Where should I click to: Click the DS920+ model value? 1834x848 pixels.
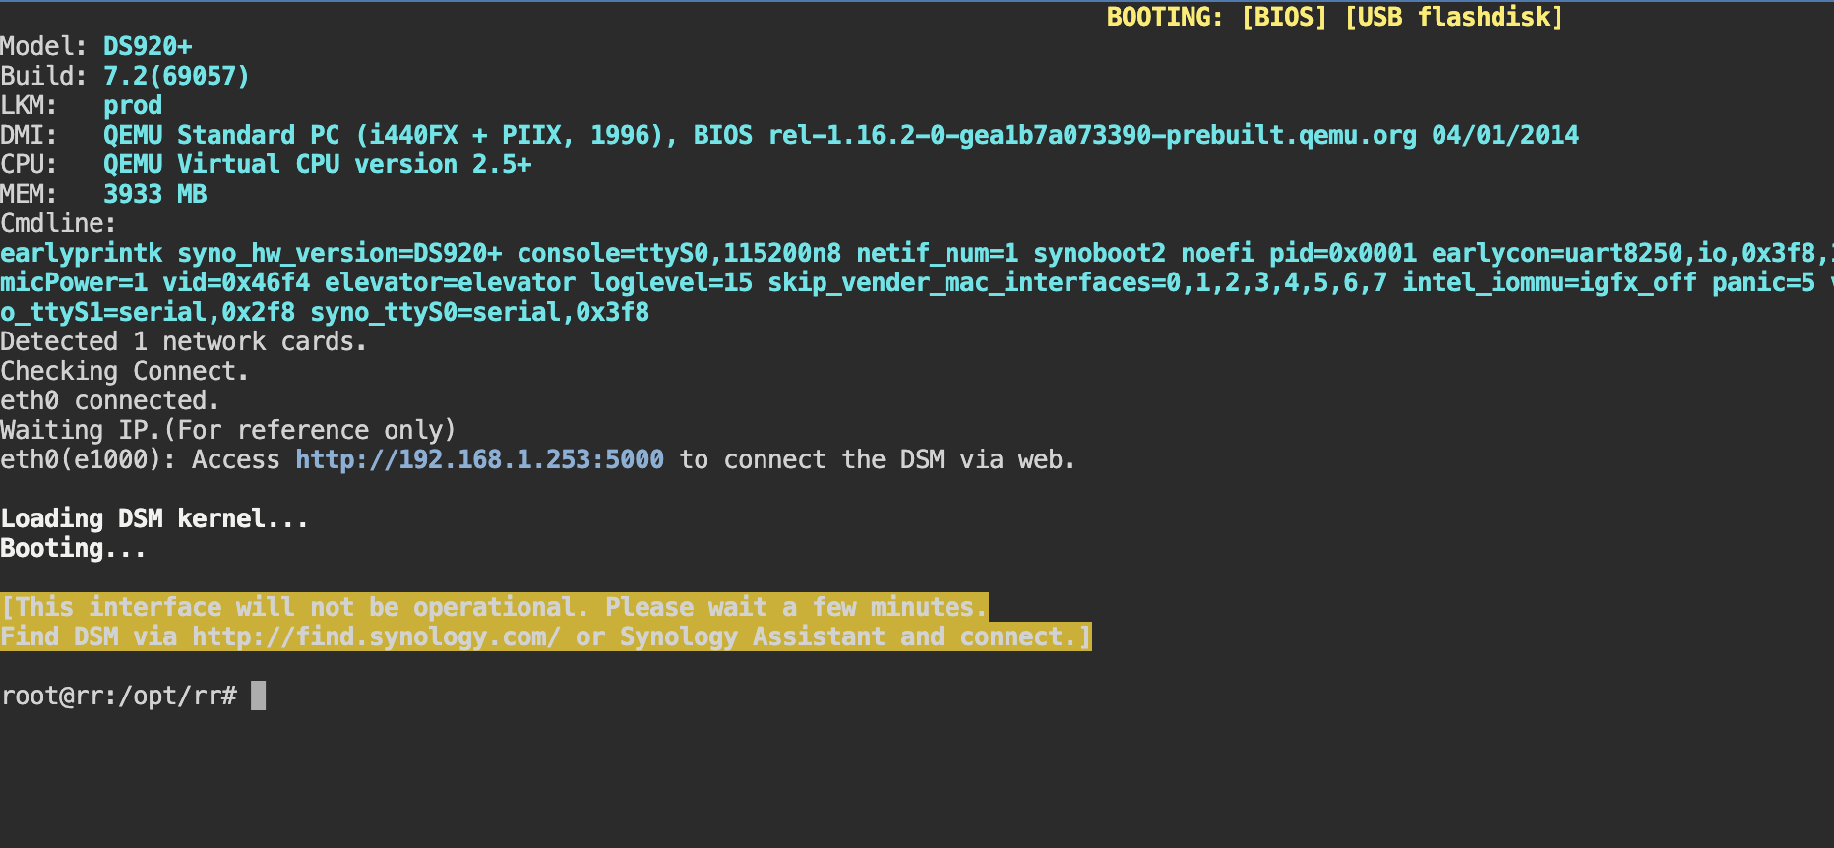pyautogui.click(x=148, y=46)
